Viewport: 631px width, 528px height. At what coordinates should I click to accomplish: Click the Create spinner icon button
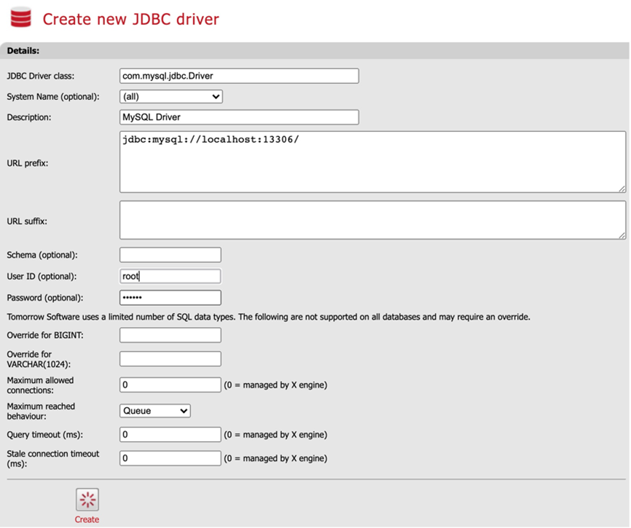tap(87, 500)
